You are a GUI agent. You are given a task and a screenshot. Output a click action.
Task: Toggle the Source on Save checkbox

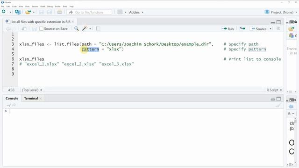(41, 28)
